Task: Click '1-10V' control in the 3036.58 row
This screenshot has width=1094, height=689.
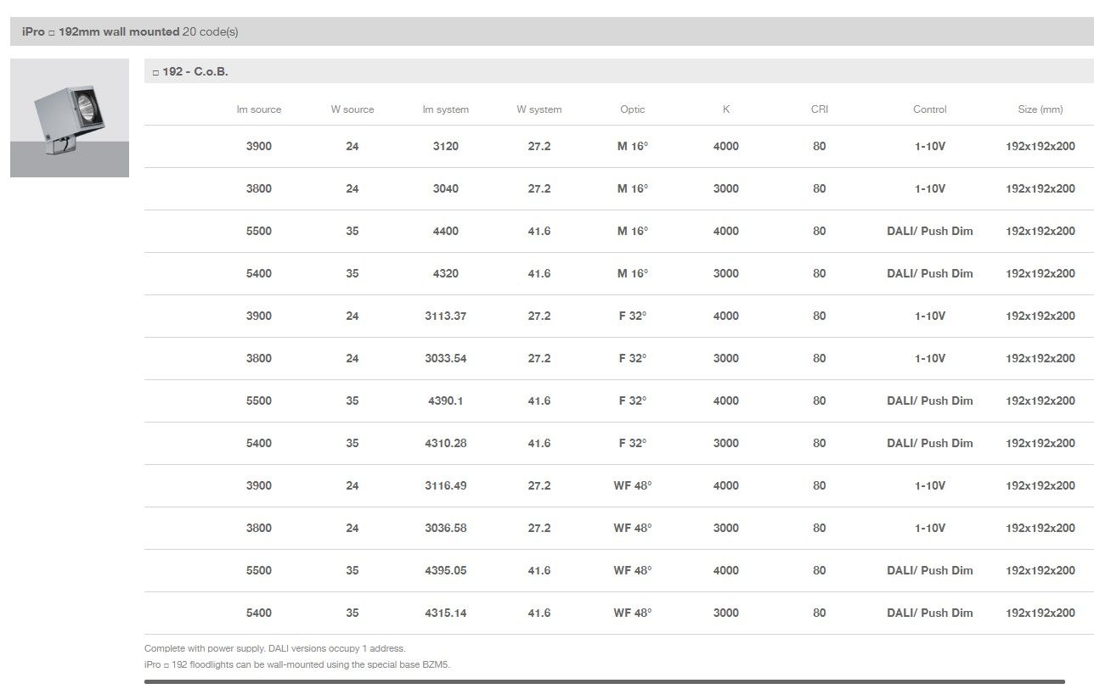Action: (930, 528)
